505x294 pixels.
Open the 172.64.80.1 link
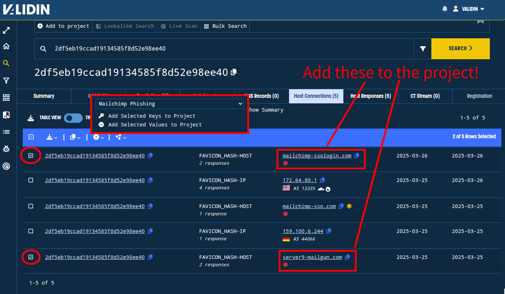300,180
